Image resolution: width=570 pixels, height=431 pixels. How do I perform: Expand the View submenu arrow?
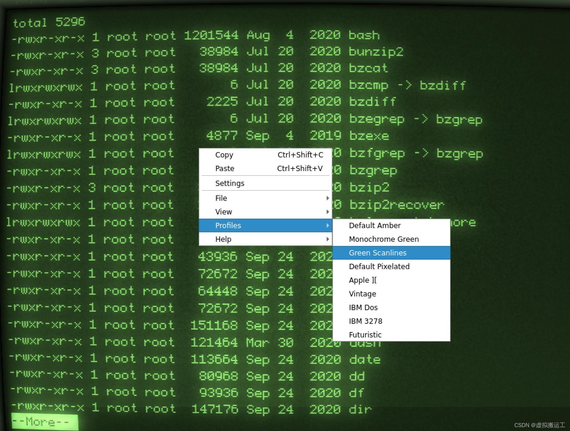(327, 212)
